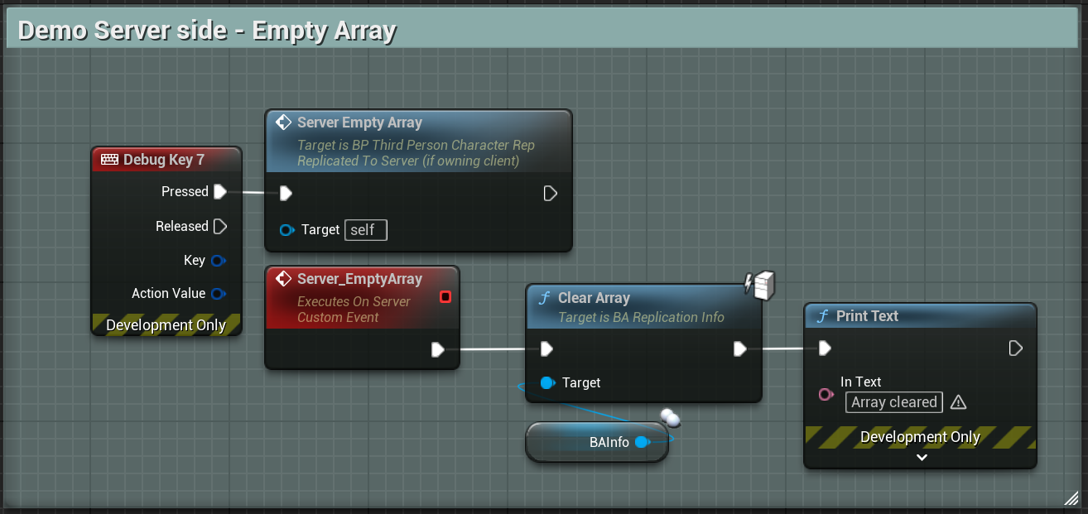The width and height of the screenshot is (1088, 514).
Task: Click the function icon on Clear Array node
Action: tap(544, 299)
